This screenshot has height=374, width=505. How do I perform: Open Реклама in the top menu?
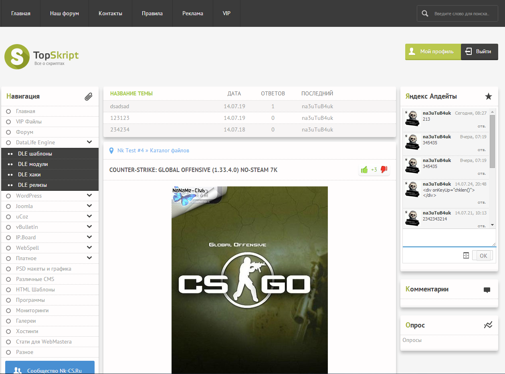[x=193, y=13]
